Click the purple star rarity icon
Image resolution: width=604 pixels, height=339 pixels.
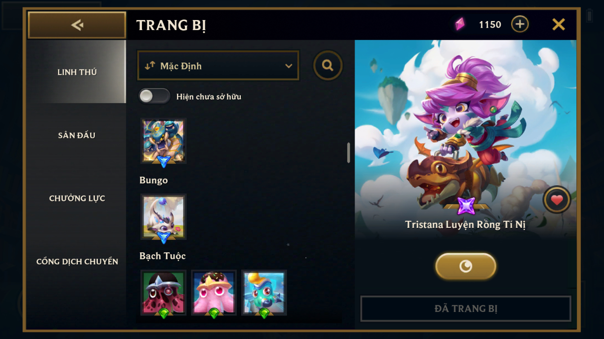(x=466, y=206)
